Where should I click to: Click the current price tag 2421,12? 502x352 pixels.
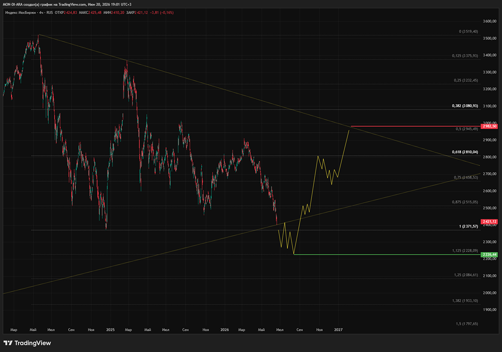(489, 221)
